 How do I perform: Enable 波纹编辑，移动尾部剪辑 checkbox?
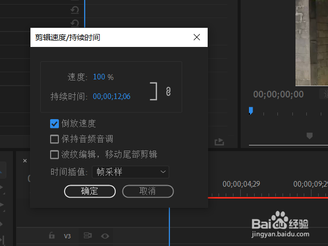tap(54, 155)
